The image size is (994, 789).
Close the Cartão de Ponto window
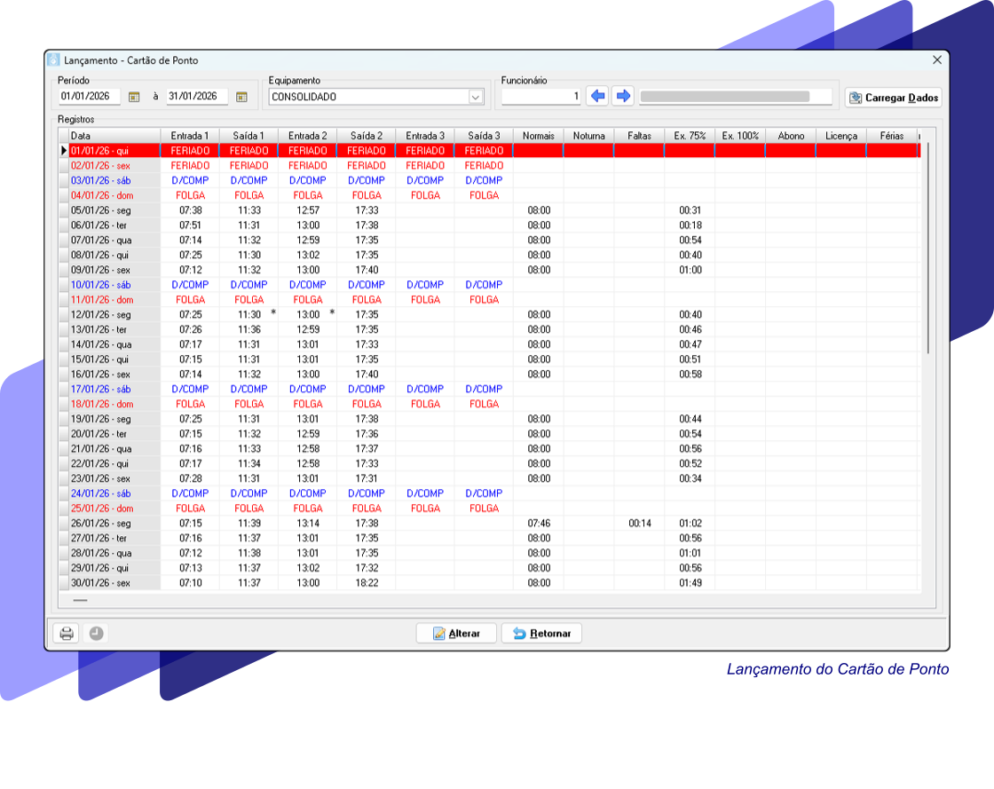937,60
